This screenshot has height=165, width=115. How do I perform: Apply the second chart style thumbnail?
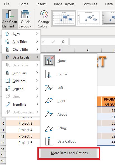tap(88, 18)
